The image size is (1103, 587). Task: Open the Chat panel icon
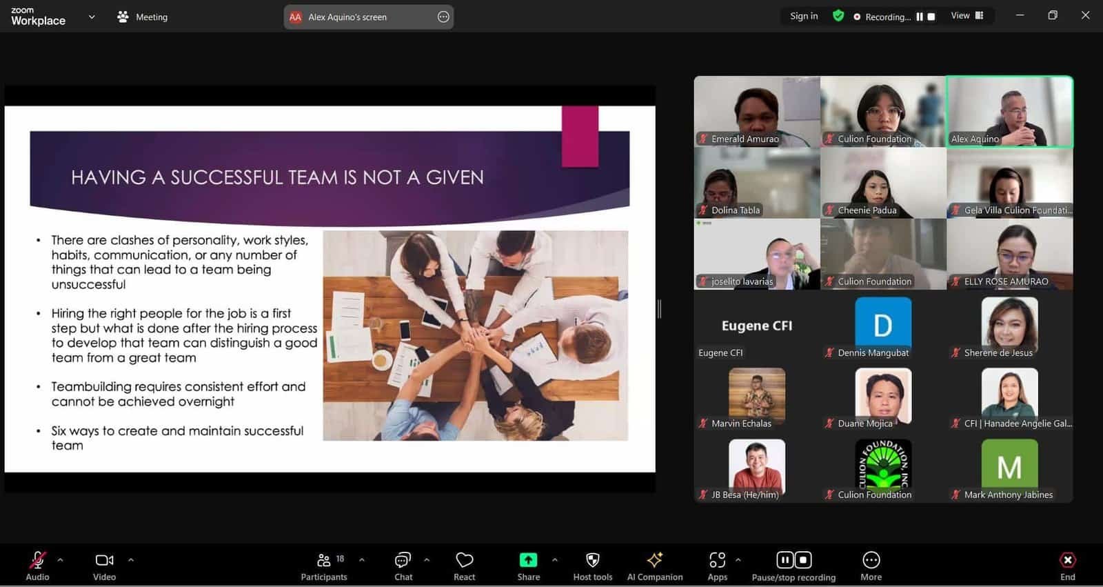click(x=403, y=560)
